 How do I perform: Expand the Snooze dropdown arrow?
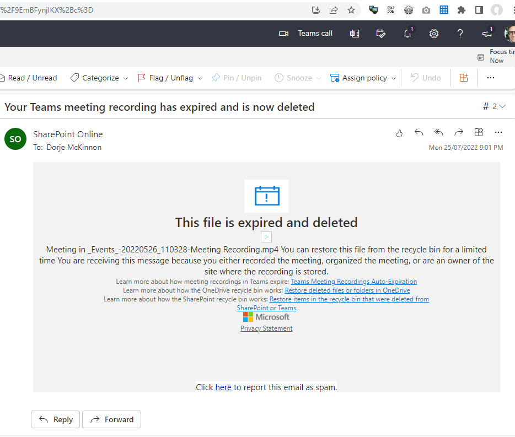tap(318, 78)
